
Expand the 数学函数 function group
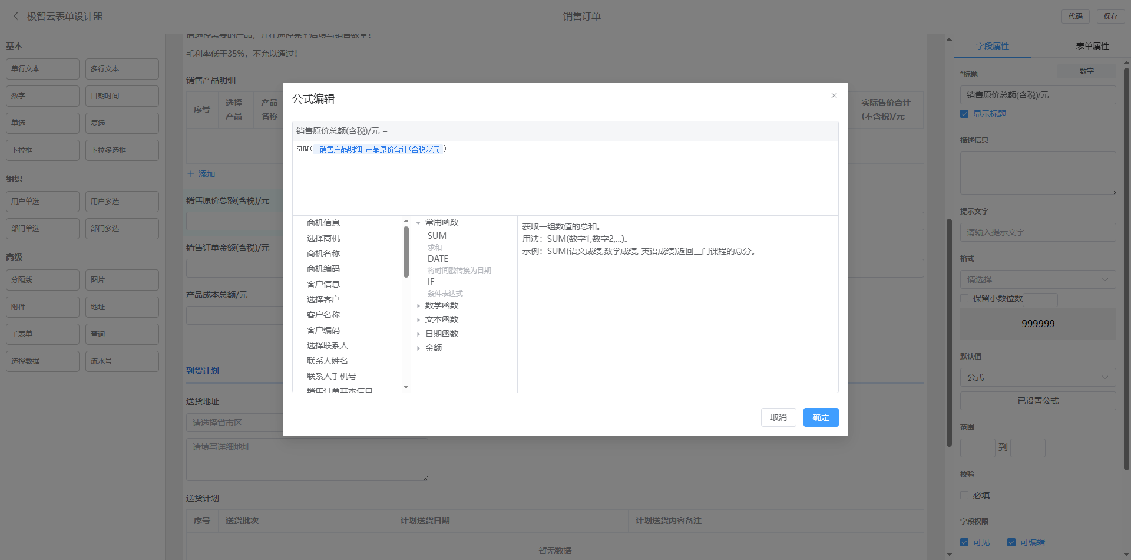pos(418,306)
